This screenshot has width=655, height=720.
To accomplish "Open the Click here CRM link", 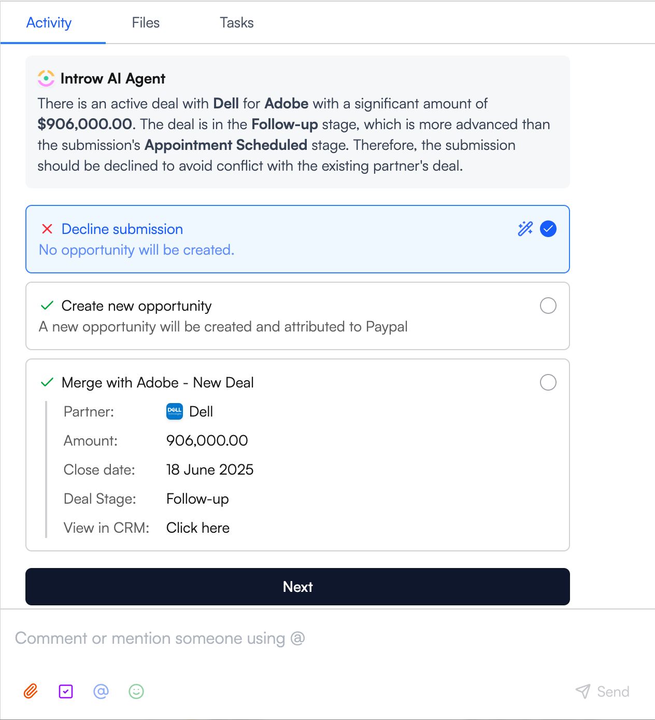I will (x=198, y=528).
